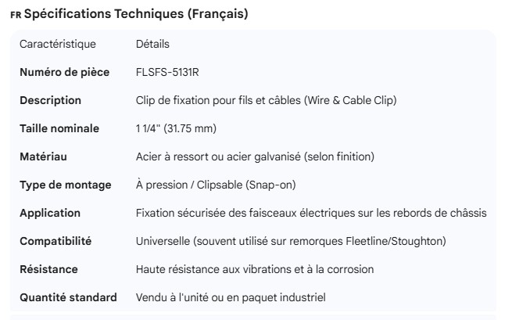Click the Fixation sécurisée des faisceaux text
505x320 pixels.
[x=311, y=213]
